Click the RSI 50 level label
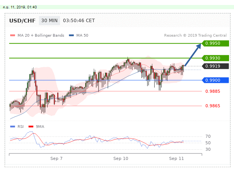The width and height of the screenshot is (234, 171). click(x=208, y=143)
